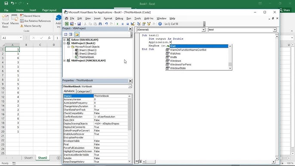
Task: Collapse the VBAProject (Book1) tree node
Action: pyautogui.click(x=65, y=43)
